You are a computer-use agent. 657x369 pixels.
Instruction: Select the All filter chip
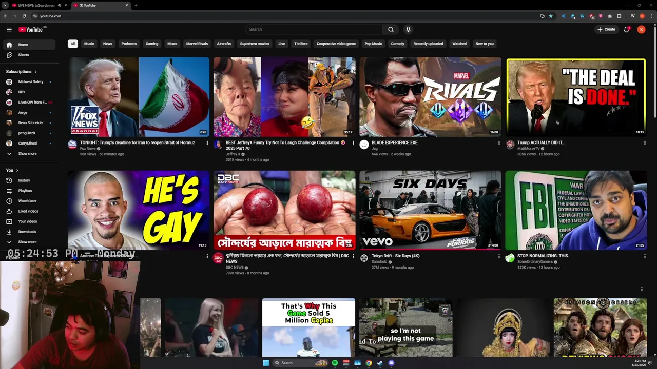click(x=73, y=44)
